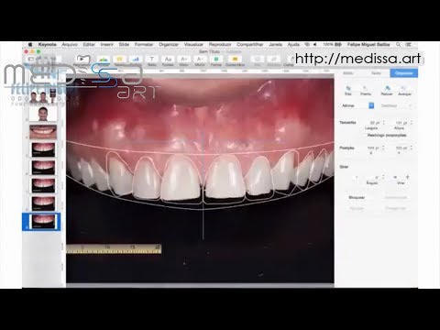
Task: Open the Formas shapes toolbar button
Action: click(168, 59)
